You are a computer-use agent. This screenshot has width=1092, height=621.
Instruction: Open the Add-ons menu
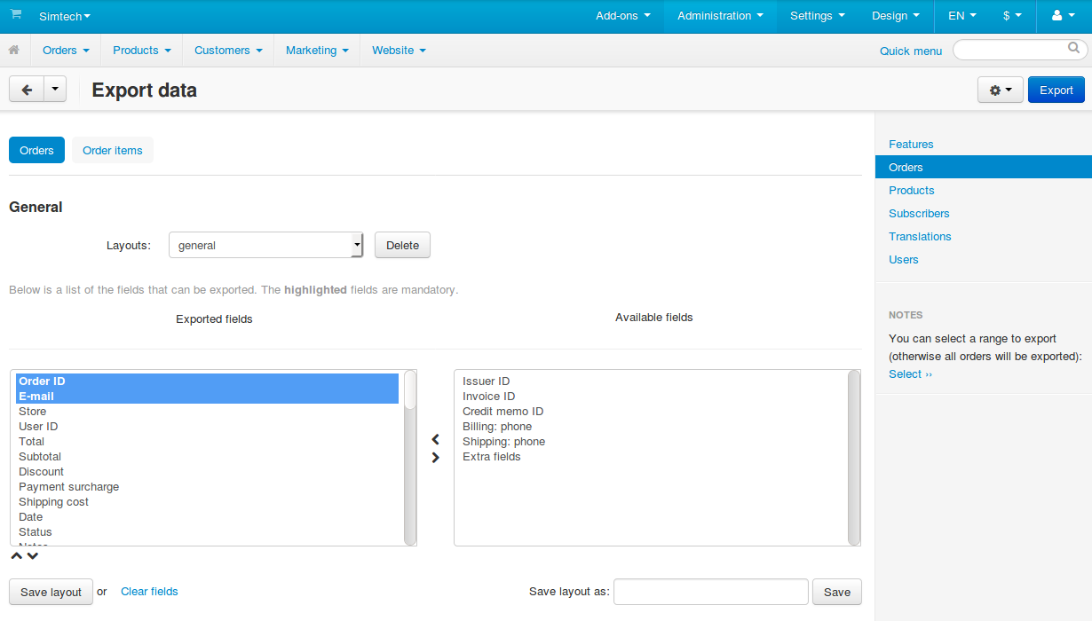pos(623,16)
